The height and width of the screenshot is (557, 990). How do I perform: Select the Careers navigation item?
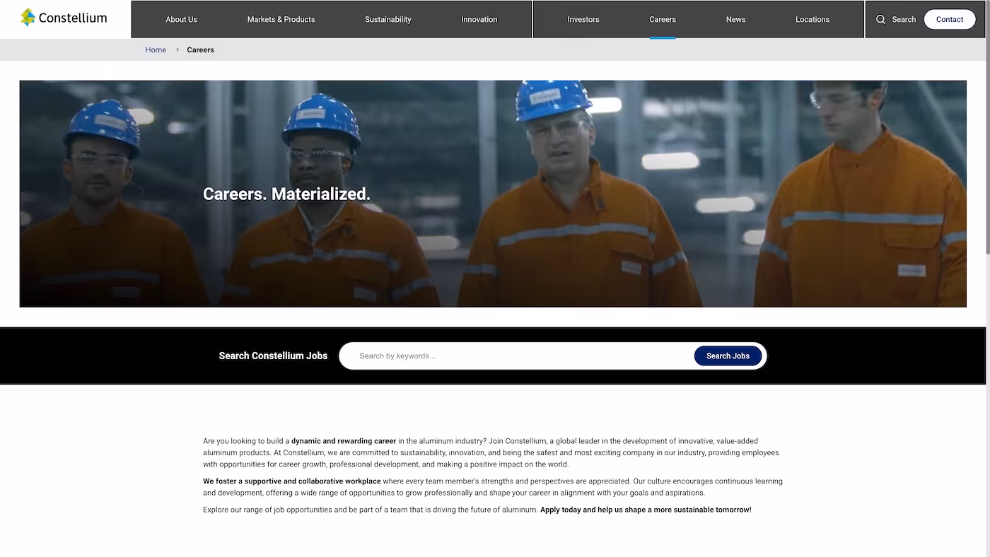pyautogui.click(x=662, y=19)
